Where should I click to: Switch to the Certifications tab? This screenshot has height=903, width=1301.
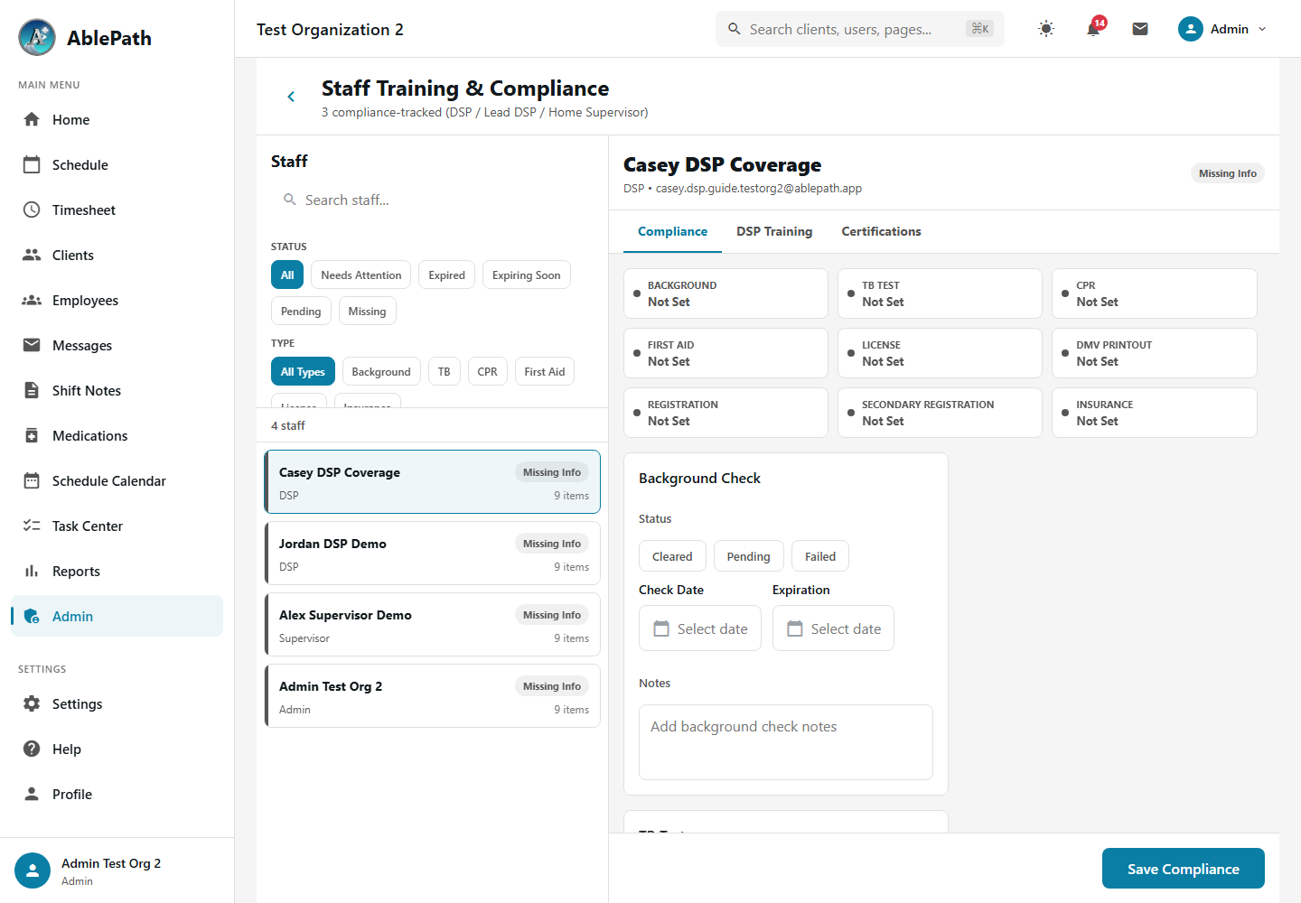point(881,232)
